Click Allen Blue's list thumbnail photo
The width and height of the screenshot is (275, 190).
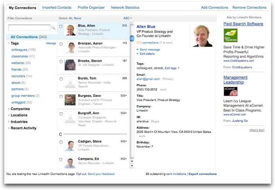(x=70, y=30)
